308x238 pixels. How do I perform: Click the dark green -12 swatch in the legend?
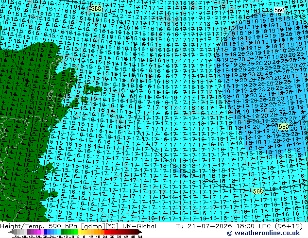(63, 232)
